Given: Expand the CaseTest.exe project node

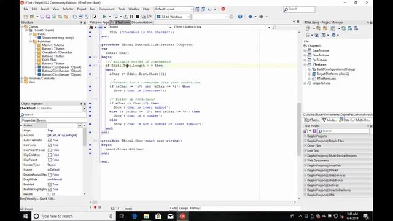Looking at the screenshot, I should [x=305, y=50].
